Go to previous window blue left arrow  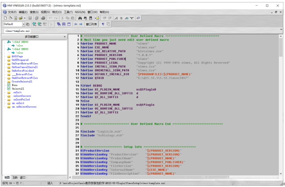tap(76, 24)
